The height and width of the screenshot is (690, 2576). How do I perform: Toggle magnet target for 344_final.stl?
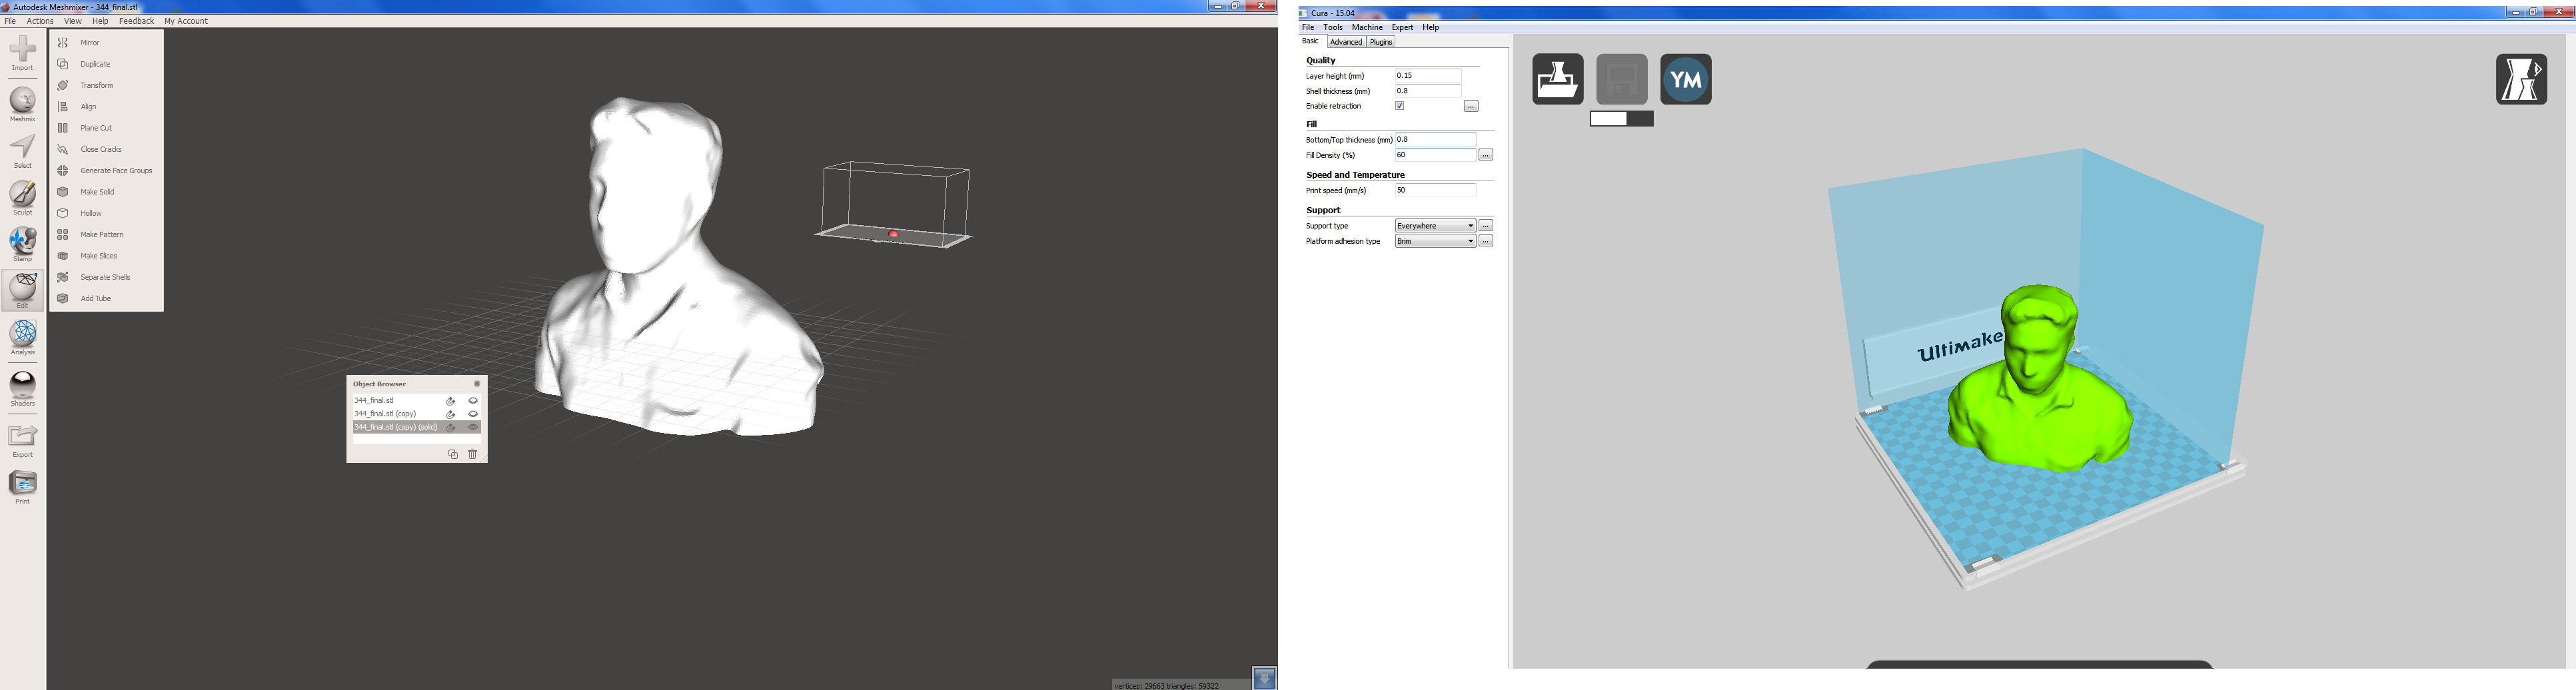pyautogui.click(x=451, y=401)
